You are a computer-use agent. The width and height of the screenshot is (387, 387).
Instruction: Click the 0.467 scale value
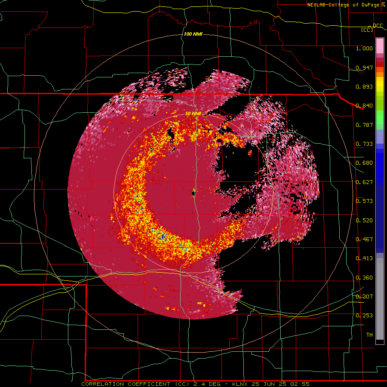click(364, 240)
